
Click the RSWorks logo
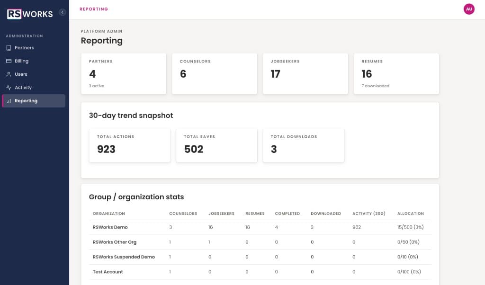[30, 14]
